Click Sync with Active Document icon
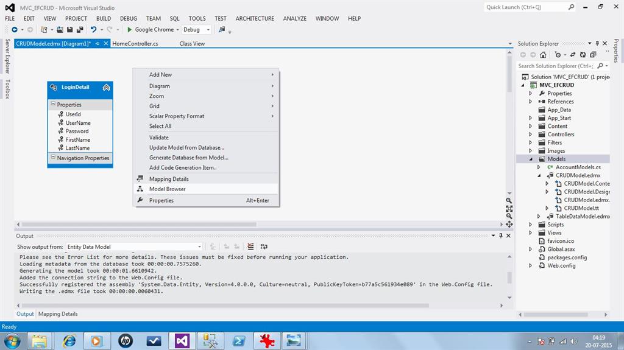 [573, 55]
